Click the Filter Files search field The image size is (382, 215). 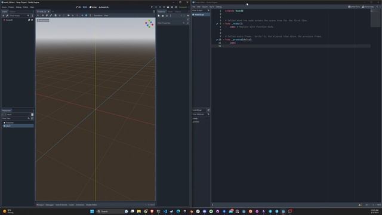click(15, 118)
